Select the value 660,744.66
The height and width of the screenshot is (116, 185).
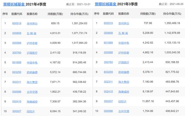coord(79,72)
